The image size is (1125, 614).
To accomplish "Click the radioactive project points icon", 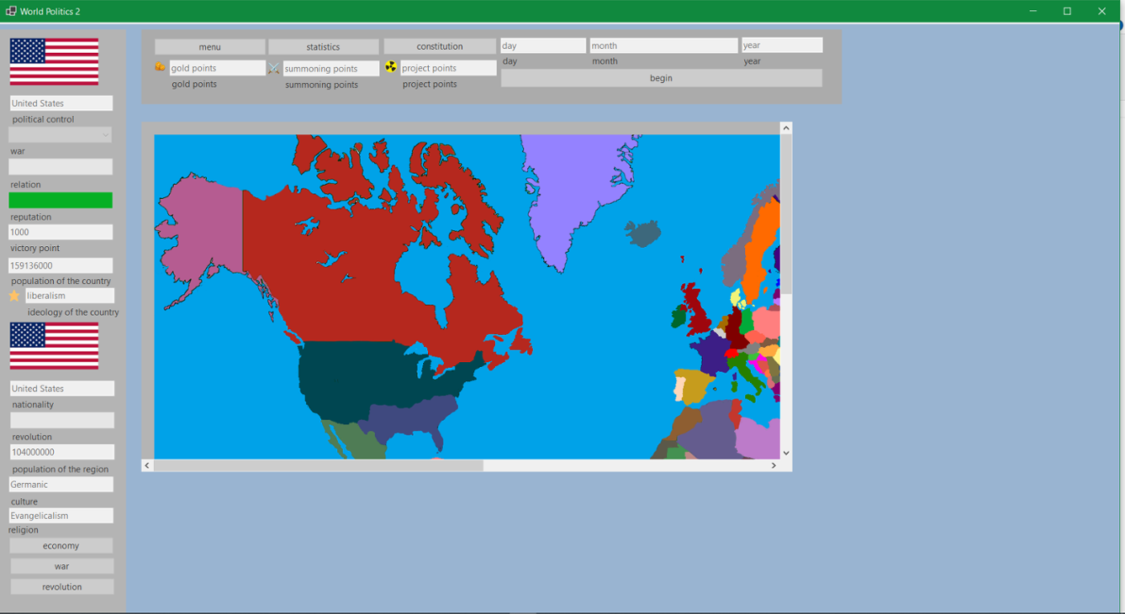I will 392,67.
